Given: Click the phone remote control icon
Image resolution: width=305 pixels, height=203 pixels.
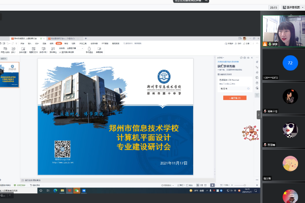Looking at the screenshot, I should 89,49.
